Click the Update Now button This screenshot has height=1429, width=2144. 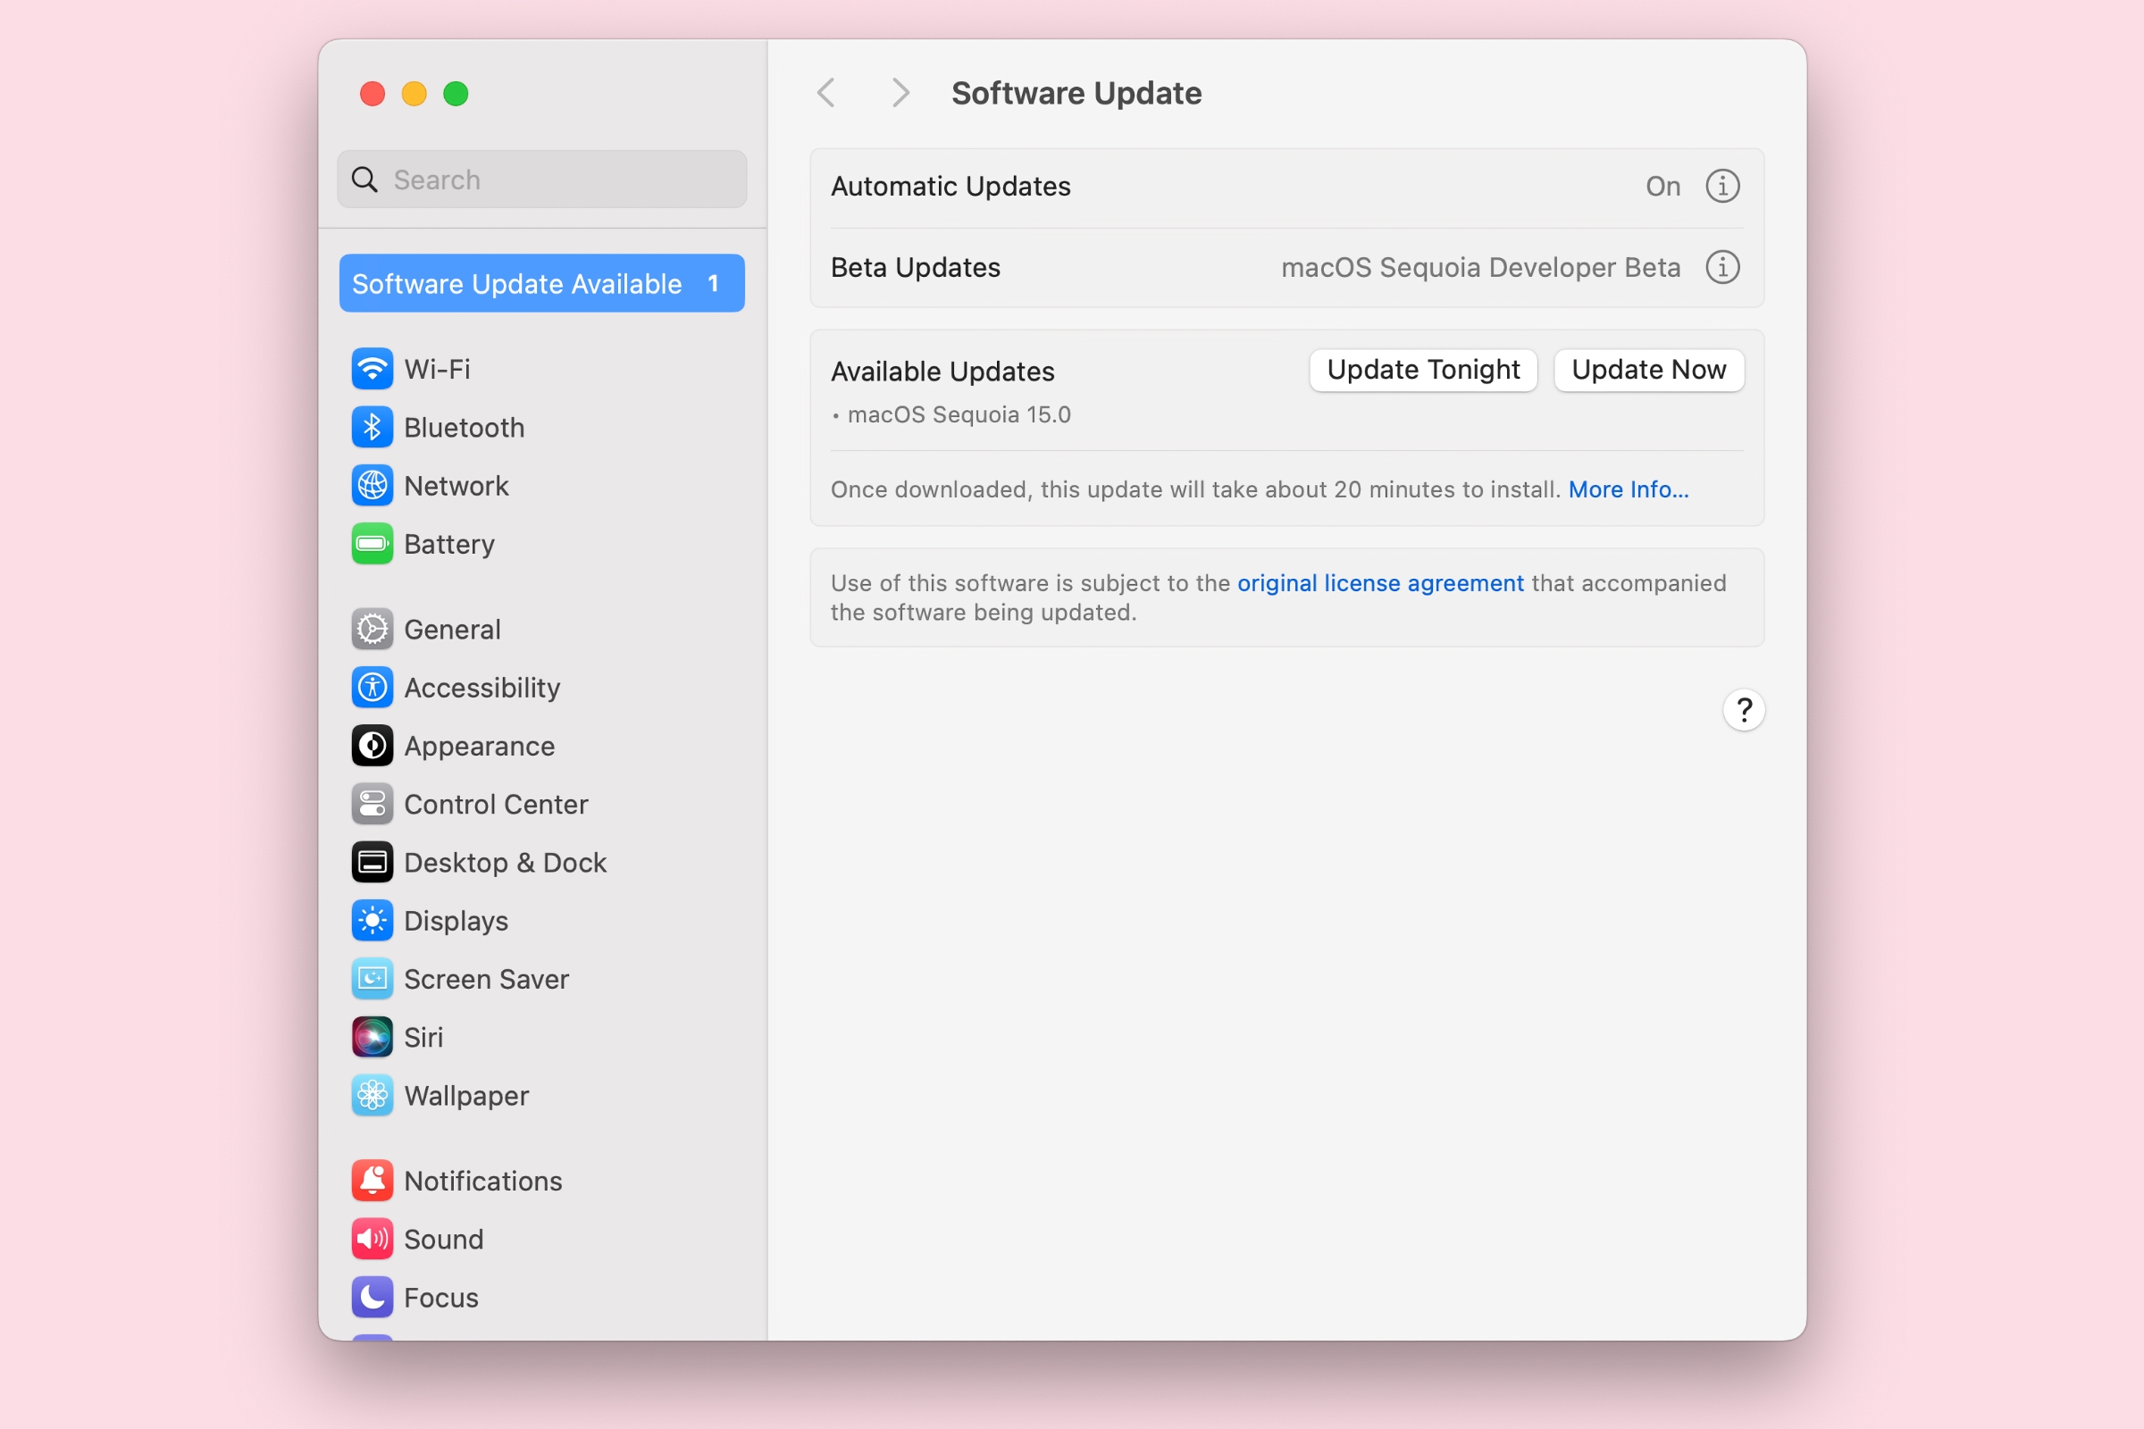point(1648,370)
